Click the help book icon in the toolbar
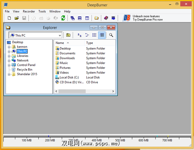This screenshot has height=150, width=194. [x=106, y=18]
